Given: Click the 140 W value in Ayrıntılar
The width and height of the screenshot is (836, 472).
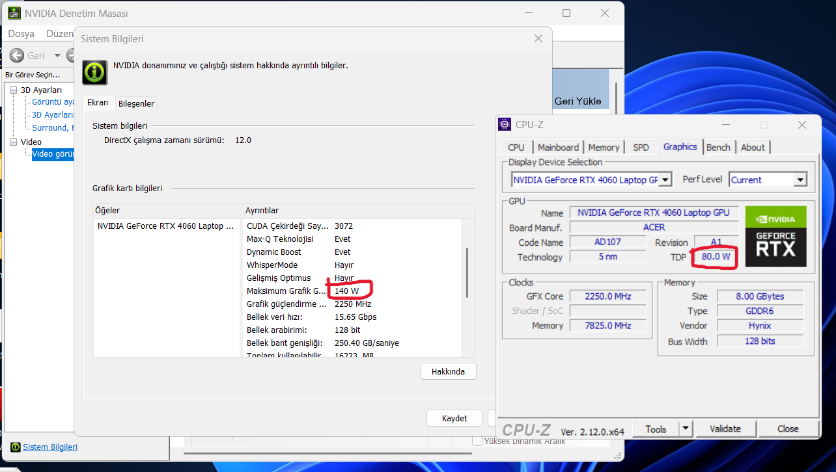Looking at the screenshot, I should tap(346, 291).
